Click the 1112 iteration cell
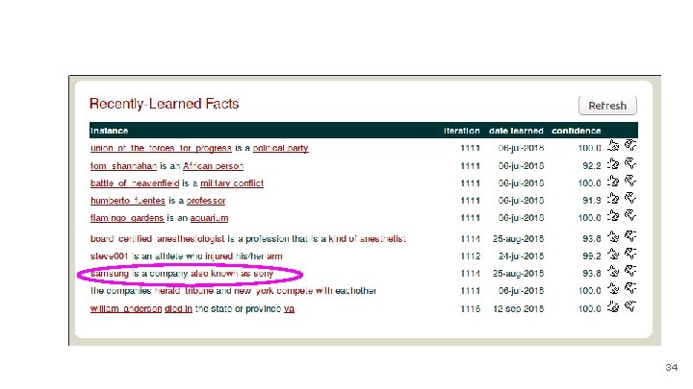This screenshot has height=389, width=693. coord(471,255)
